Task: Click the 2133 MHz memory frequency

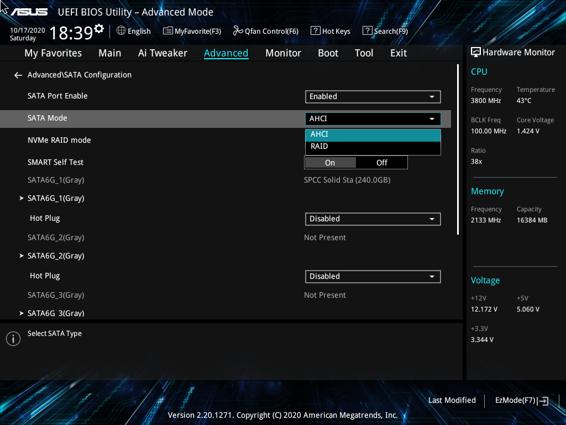Action: point(486,220)
